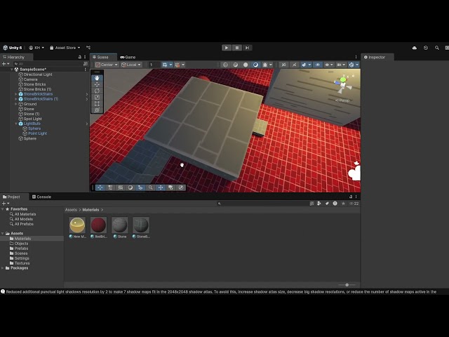
Task: Expand the Packages folder in Project
Action: click(3, 268)
